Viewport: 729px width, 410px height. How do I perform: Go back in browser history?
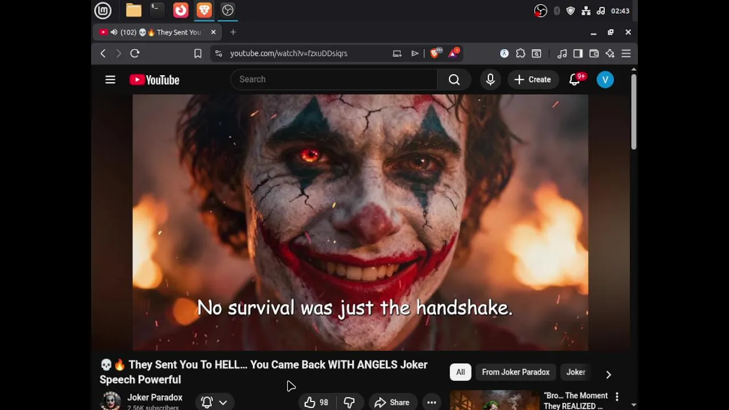(103, 54)
